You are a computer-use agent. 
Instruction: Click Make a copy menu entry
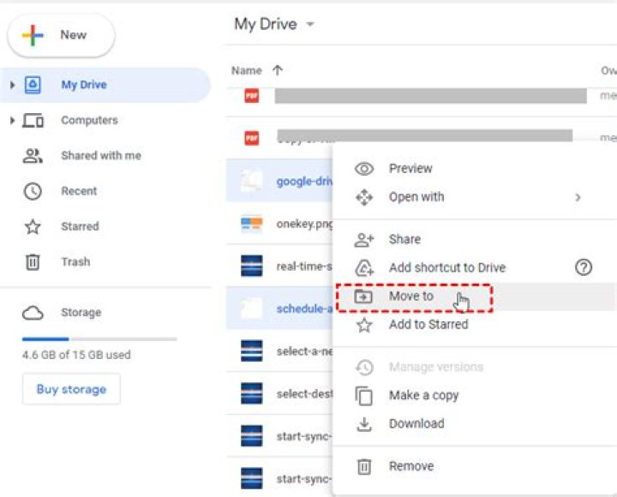coord(423,395)
